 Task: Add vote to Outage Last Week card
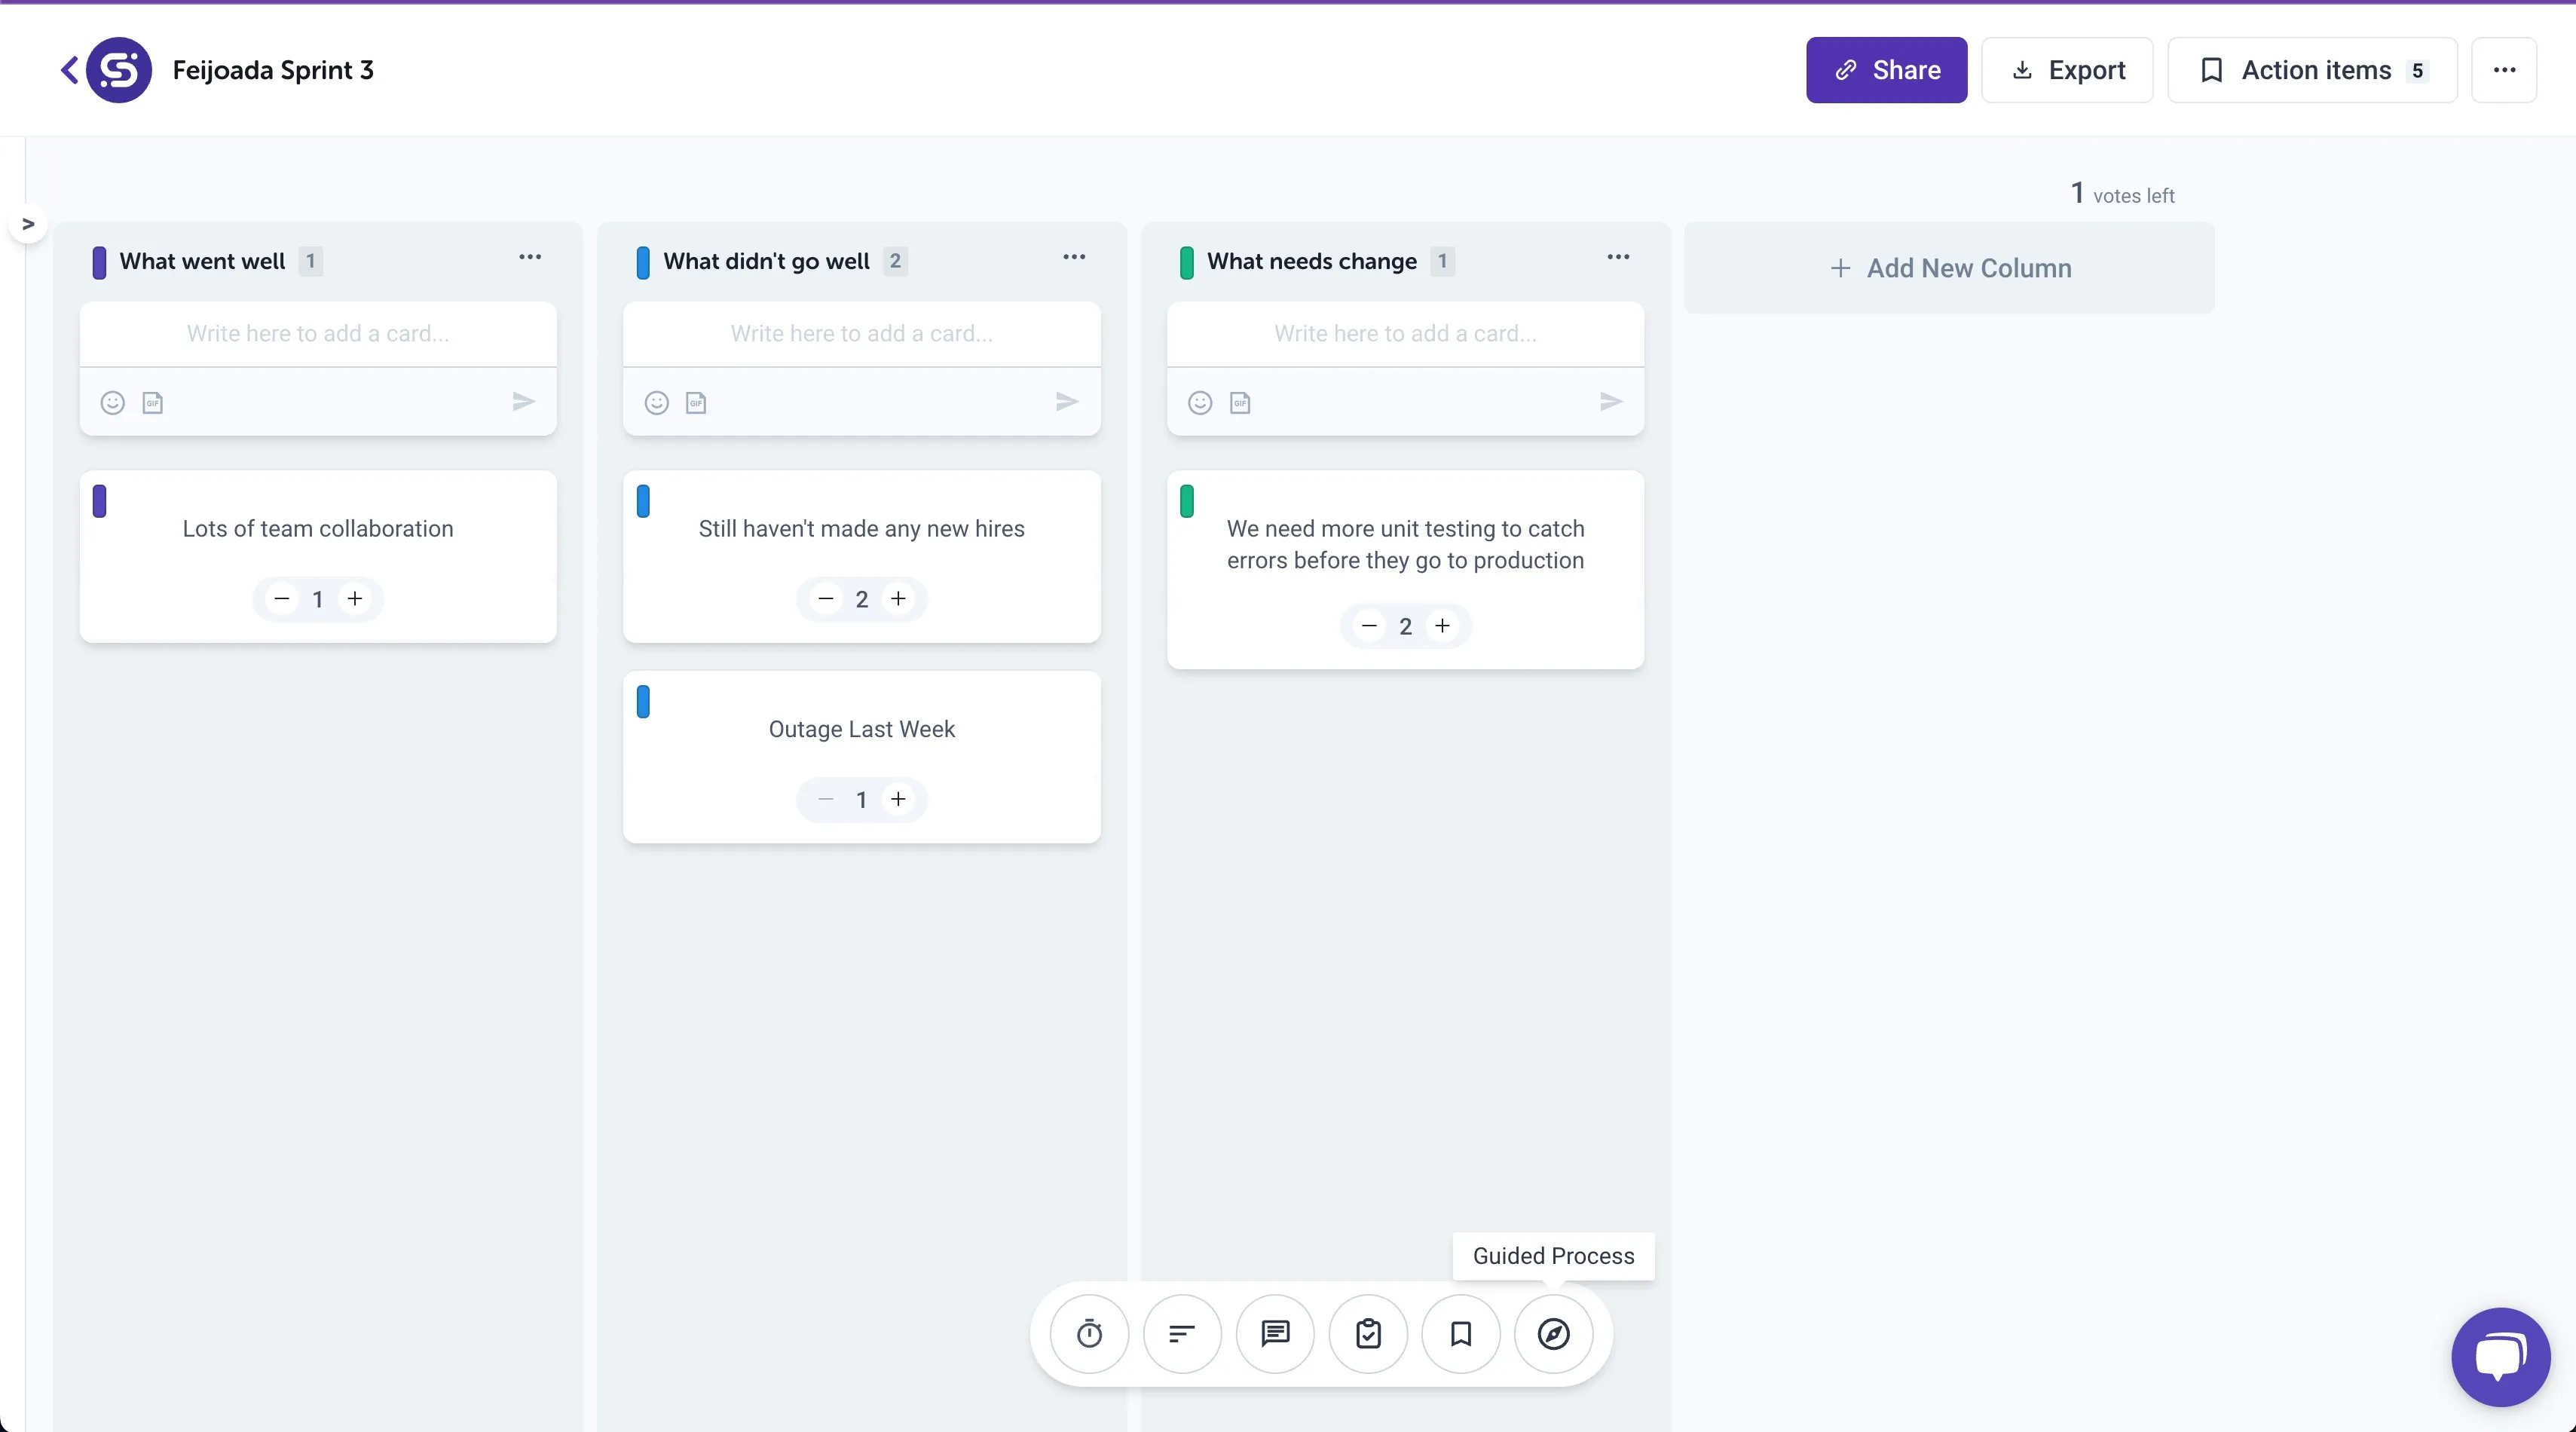tap(898, 799)
